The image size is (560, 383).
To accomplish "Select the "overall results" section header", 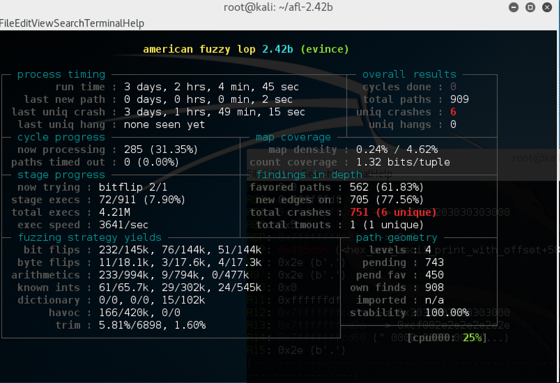I will 409,74.
